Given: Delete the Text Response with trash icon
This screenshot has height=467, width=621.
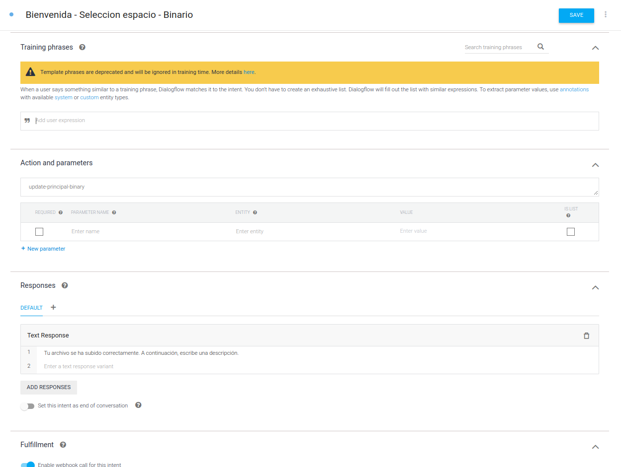Looking at the screenshot, I should [586, 335].
